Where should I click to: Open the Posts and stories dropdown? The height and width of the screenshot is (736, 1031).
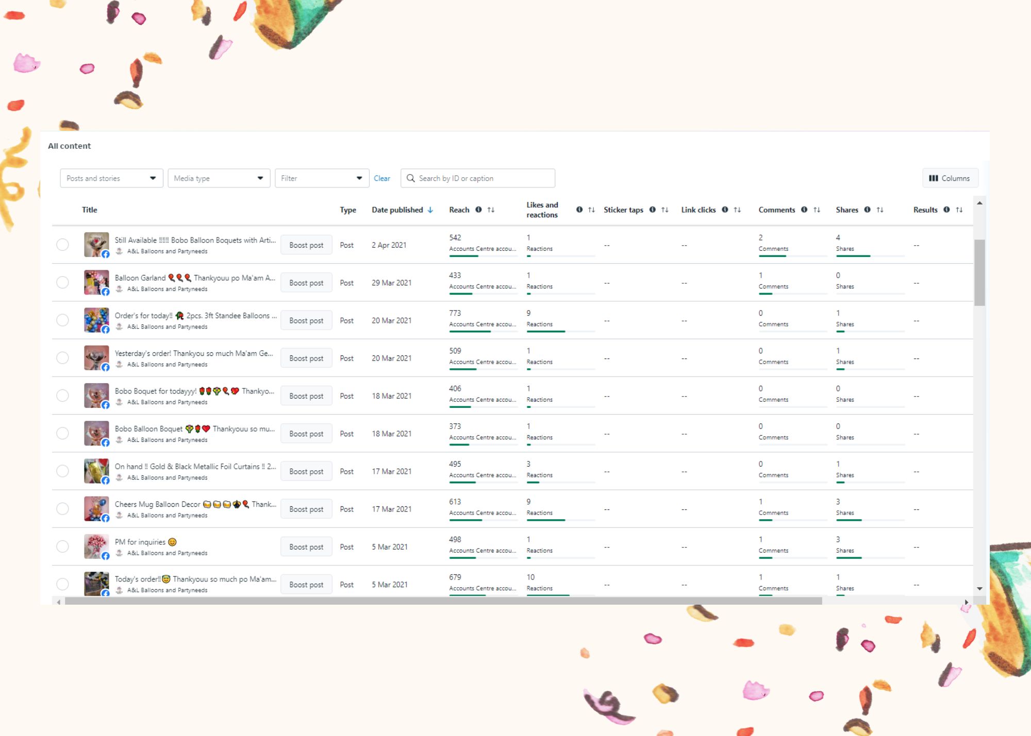(x=111, y=178)
